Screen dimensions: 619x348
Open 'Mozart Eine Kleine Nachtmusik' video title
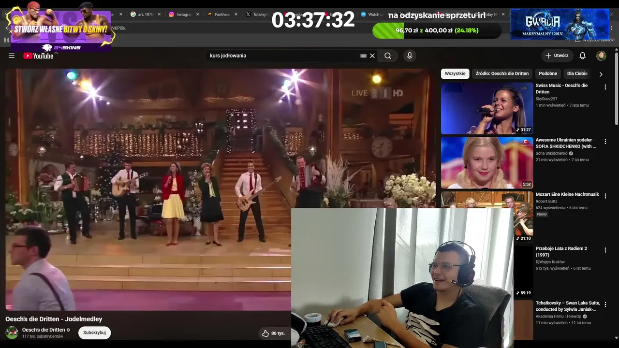pyautogui.click(x=567, y=194)
